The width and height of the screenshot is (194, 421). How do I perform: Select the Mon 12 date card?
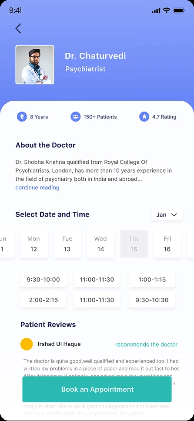coord(34,244)
